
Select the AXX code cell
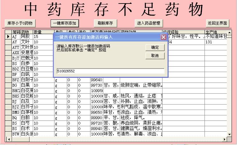(x=16, y=53)
